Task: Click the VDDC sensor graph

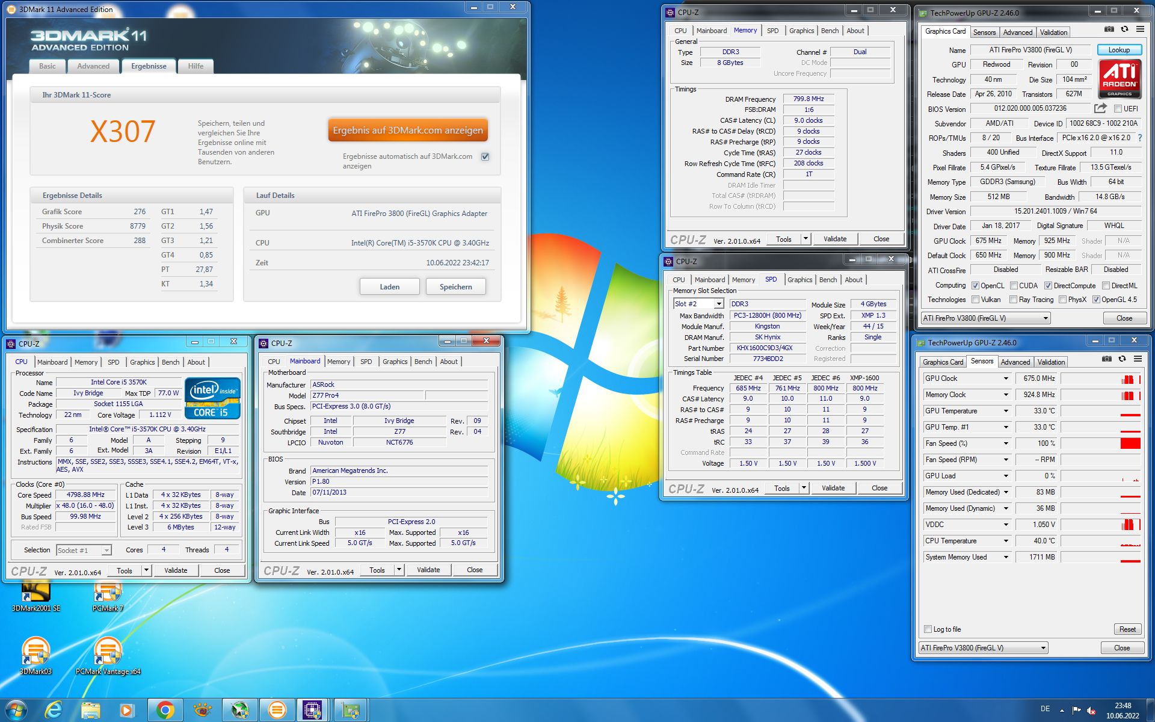Action: (x=1101, y=525)
